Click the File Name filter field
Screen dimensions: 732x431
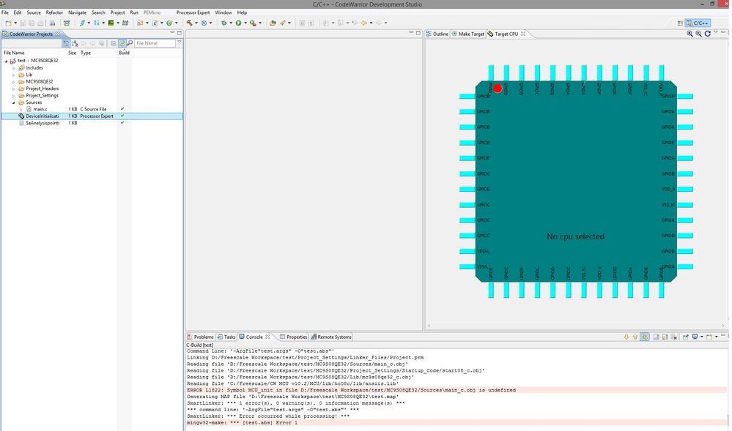155,43
